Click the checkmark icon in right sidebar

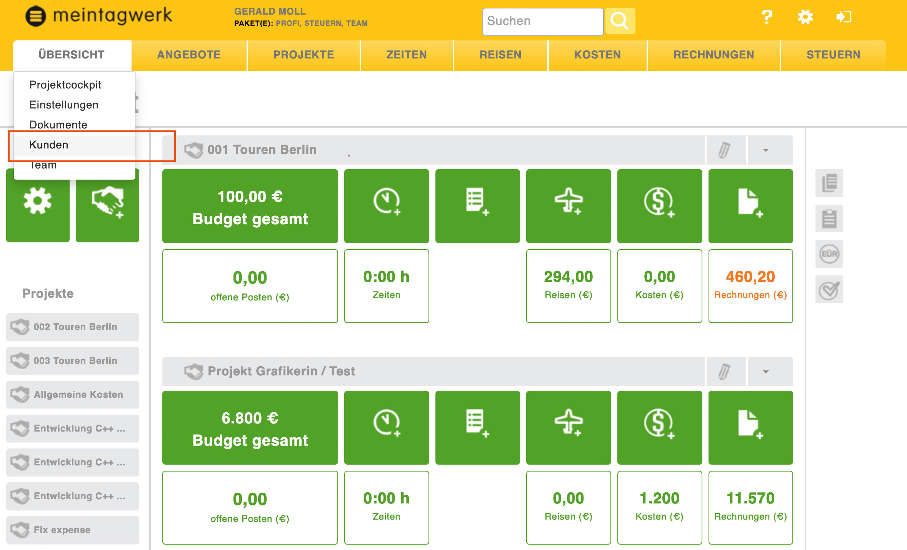tap(829, 290)
